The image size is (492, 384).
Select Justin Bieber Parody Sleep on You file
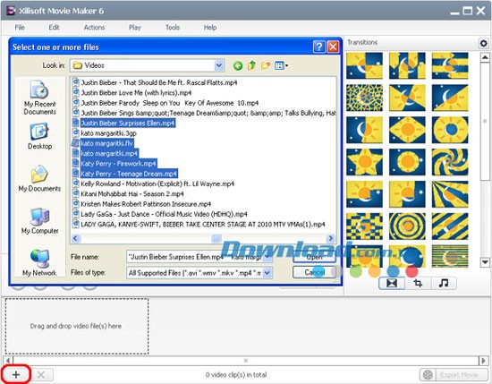pyautogui.click(x=165, y=103)
